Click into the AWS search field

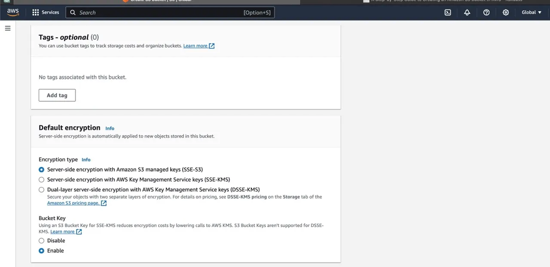point(159,12)
